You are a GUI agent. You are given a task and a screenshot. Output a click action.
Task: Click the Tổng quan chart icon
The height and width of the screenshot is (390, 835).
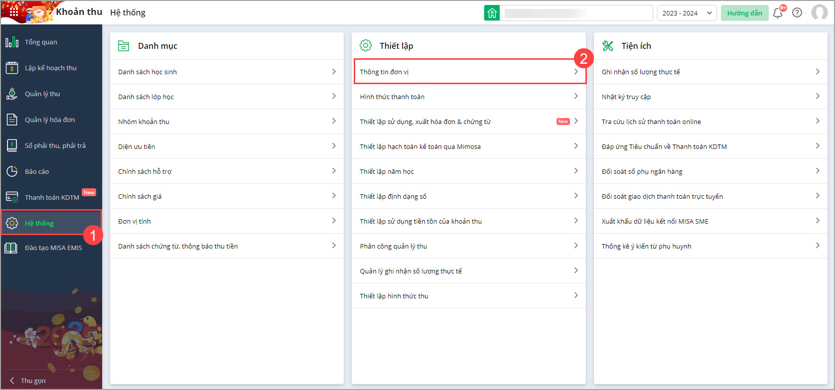click(12, 42)
